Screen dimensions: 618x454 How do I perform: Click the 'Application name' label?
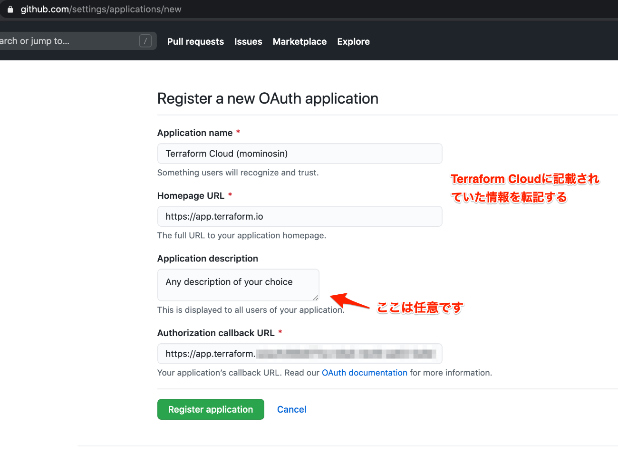pos(195,133)
